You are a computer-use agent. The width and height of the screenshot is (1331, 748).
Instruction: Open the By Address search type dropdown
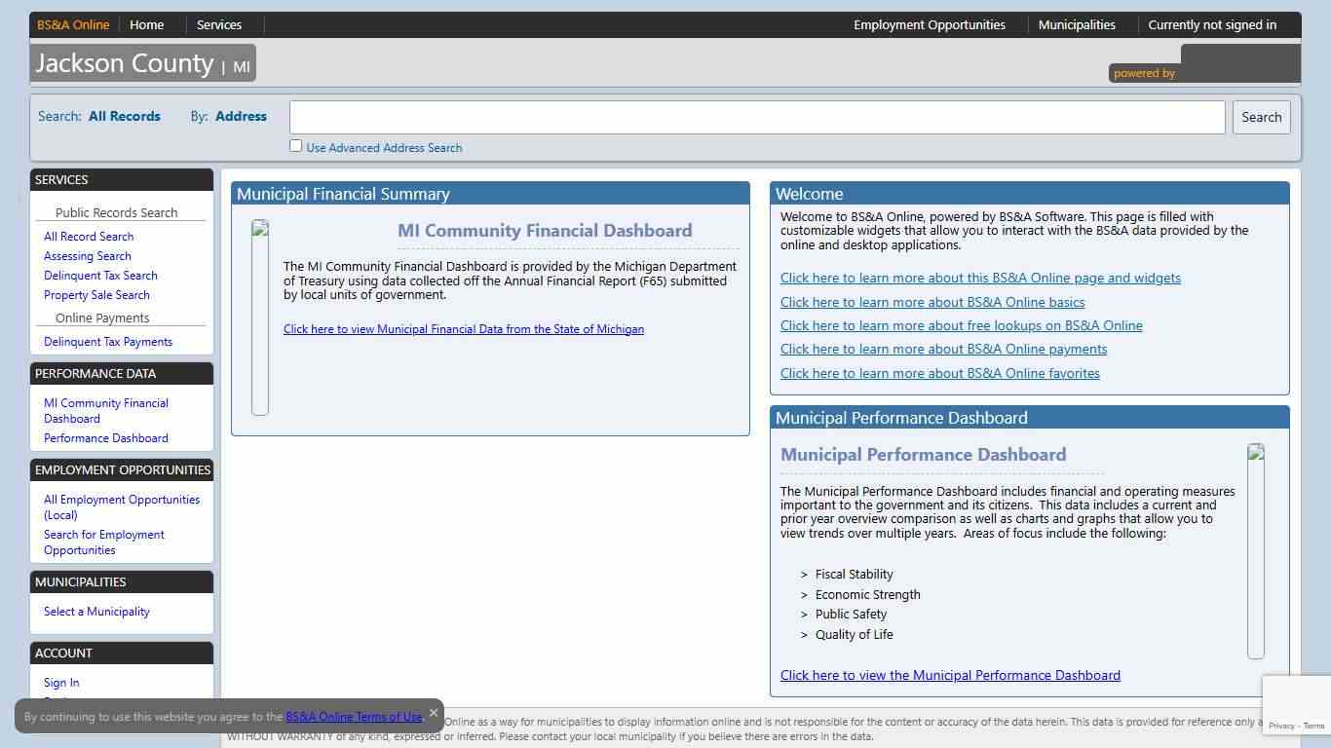click(241, 116)
